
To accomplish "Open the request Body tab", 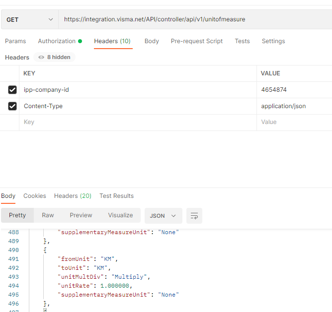I will click(x=152, y=41).
